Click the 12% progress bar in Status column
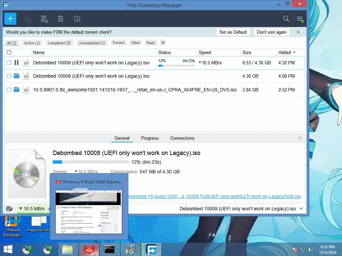 coord(176,66)
